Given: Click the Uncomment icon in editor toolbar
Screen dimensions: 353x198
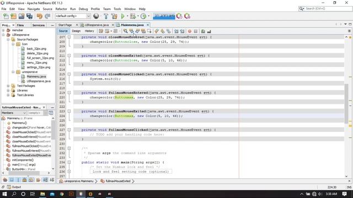Looking at the screenshot, I should point(209,31).
